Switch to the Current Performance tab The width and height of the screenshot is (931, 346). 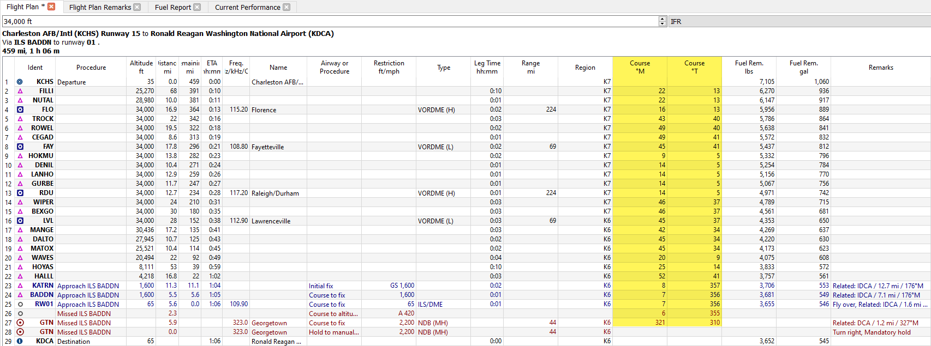pos(247,7)
